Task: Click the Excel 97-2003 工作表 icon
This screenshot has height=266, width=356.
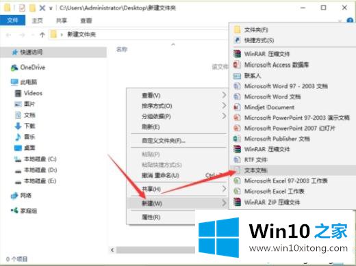Action: pos(237,181)
